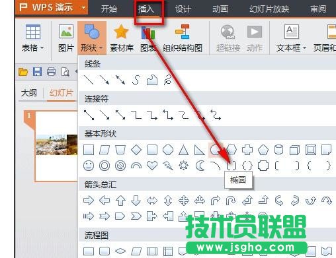Pick the hexagon in 基本形状
Image resolution: width=336 pixels, height=258 pixels.
(x=231, y=150)
